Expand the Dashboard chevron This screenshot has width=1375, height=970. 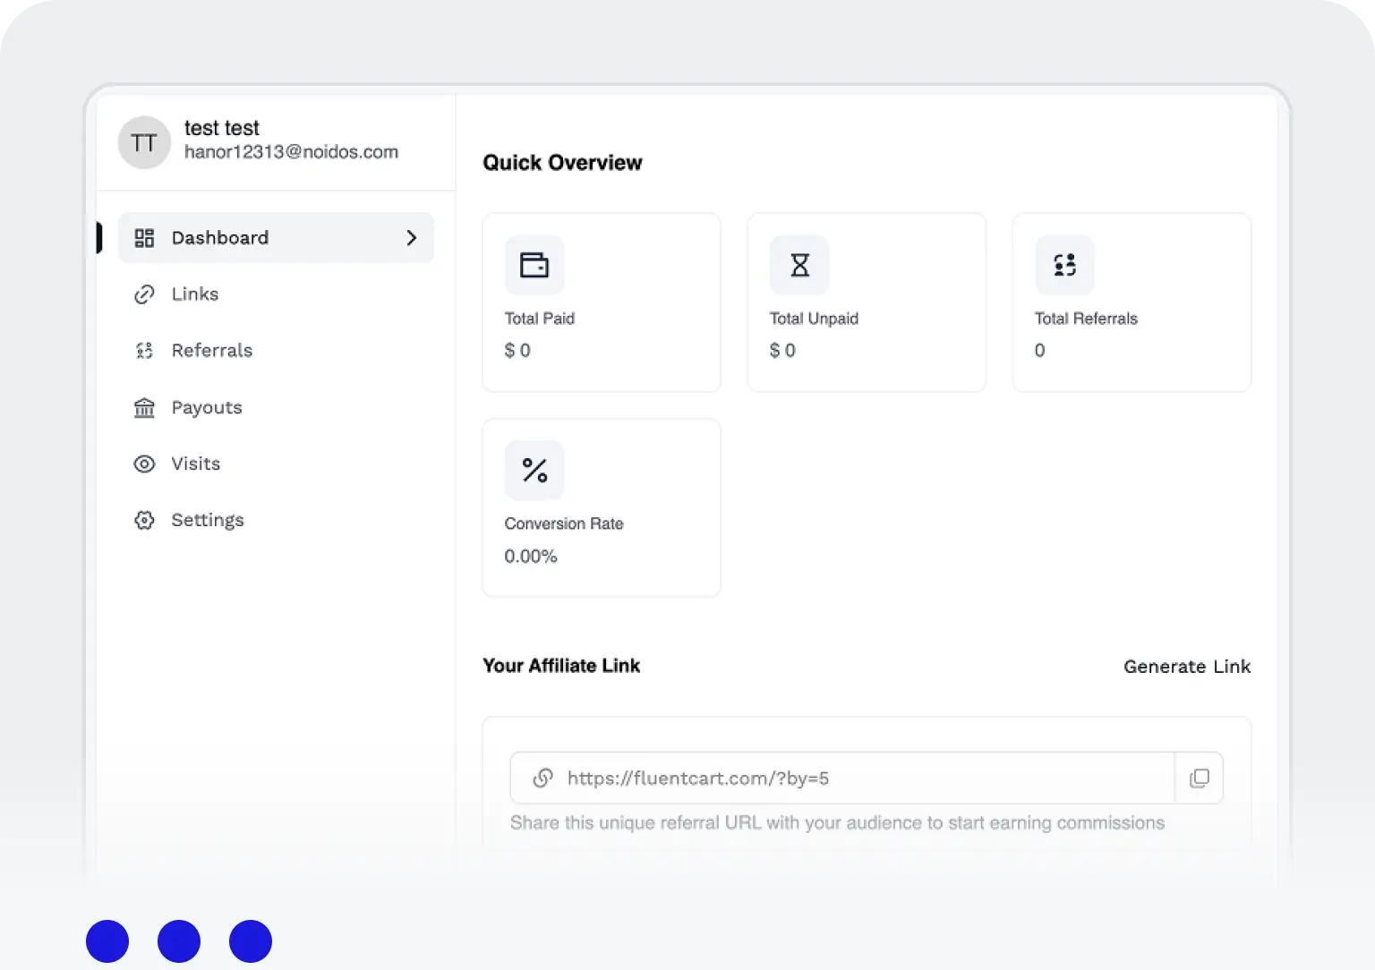[411, 237]
